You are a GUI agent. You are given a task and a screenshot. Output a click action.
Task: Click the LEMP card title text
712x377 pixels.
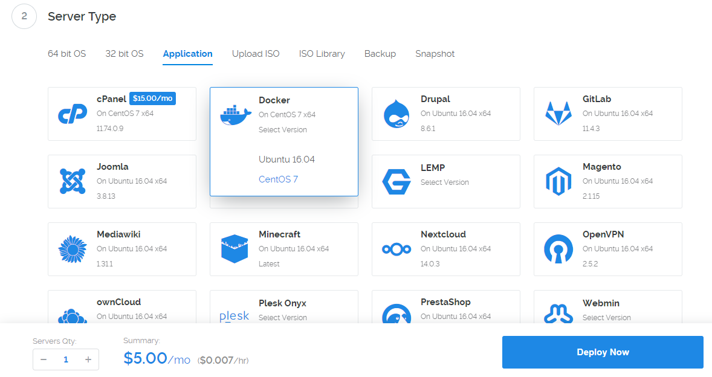tap(433, 167)
